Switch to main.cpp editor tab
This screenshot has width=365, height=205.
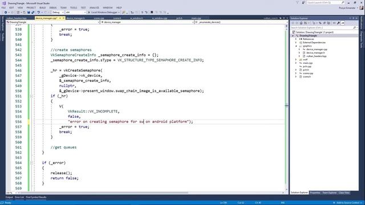pyautogui.click(x=196, y=18)
